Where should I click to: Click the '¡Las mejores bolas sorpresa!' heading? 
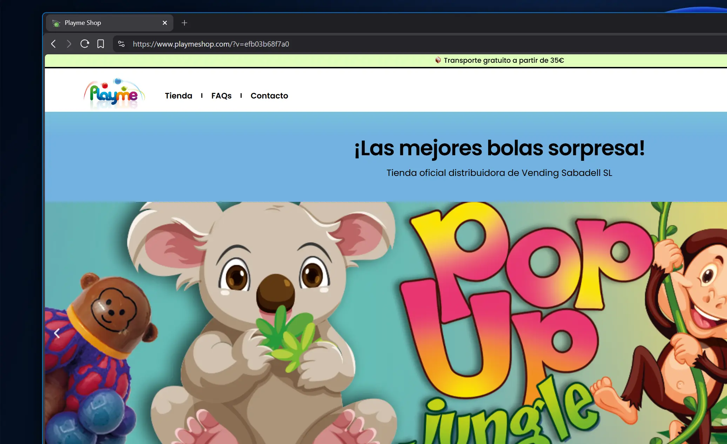[x=499, y=148]
